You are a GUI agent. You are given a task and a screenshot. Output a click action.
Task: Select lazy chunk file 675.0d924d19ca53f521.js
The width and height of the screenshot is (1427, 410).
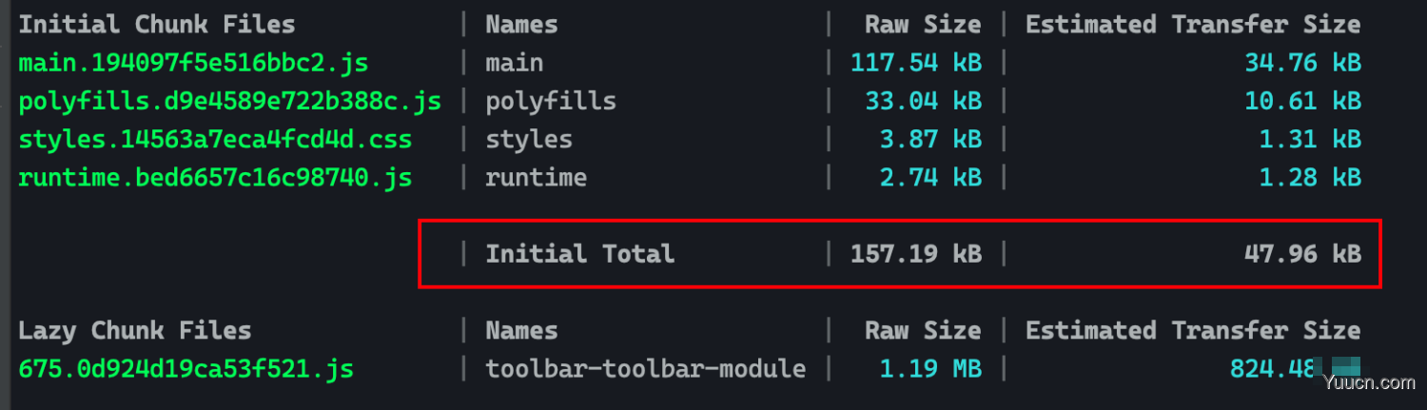(186, 369)
